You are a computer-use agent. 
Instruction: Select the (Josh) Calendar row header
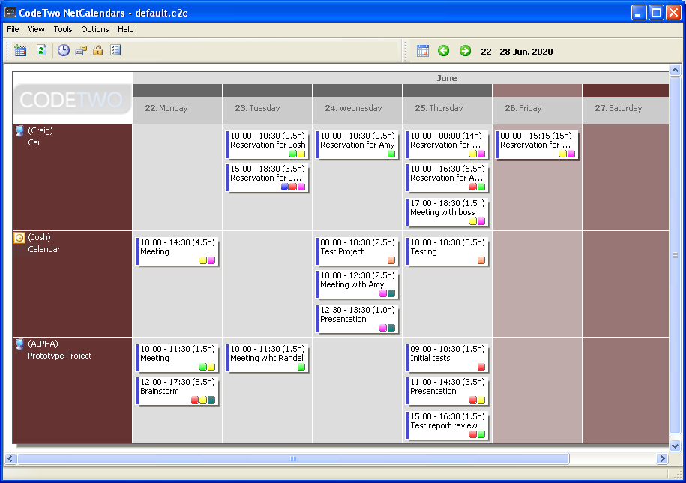[x=72, y=283]
